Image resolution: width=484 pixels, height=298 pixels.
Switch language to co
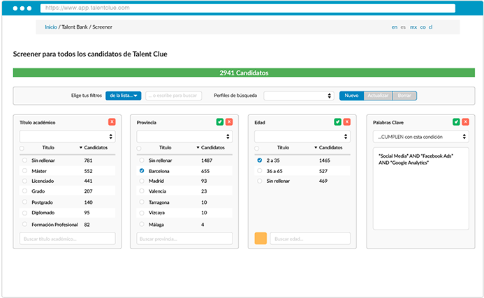click(423, 27)
